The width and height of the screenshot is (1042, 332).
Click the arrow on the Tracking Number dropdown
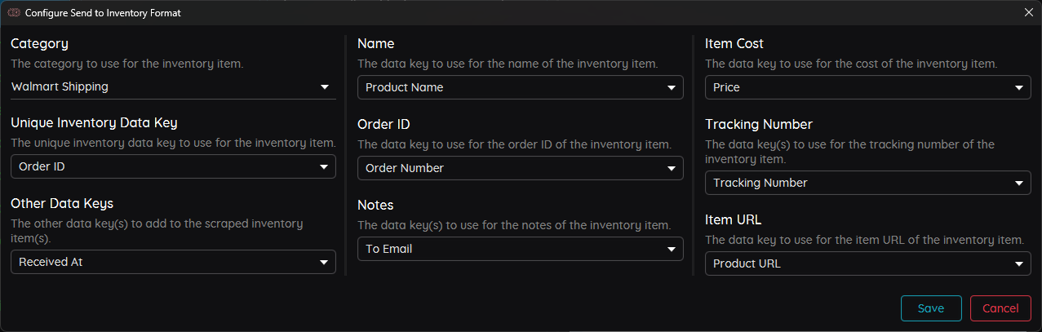(x=1019, y=183)
